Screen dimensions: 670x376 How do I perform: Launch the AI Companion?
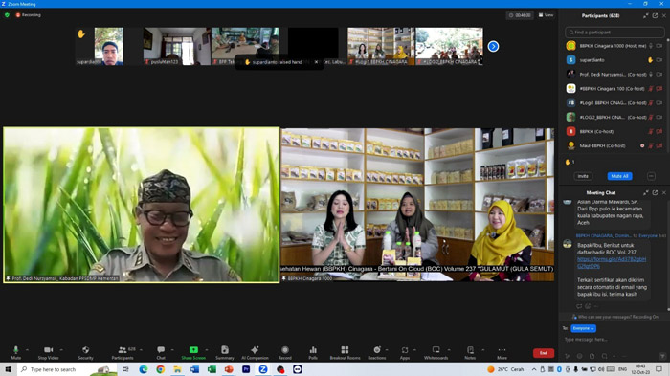(x=255, y=350)
